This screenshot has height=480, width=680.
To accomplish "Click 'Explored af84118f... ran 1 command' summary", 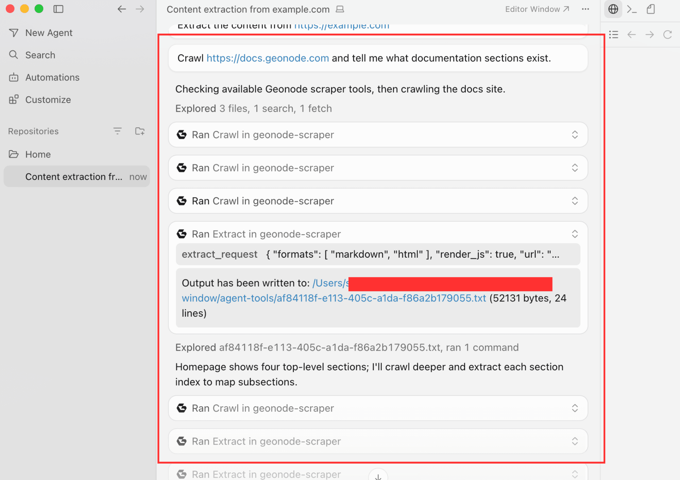I will [347, 348].
